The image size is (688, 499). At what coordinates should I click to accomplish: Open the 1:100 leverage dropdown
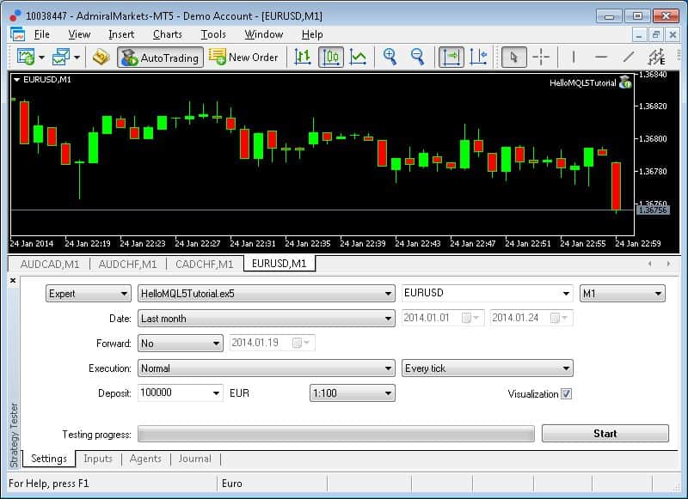pyautogui.click(x=352, y=393)
